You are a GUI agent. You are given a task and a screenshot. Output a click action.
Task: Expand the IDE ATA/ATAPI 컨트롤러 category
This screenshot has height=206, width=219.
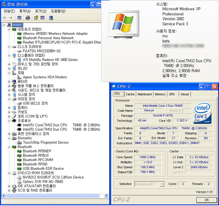[9, 186]
